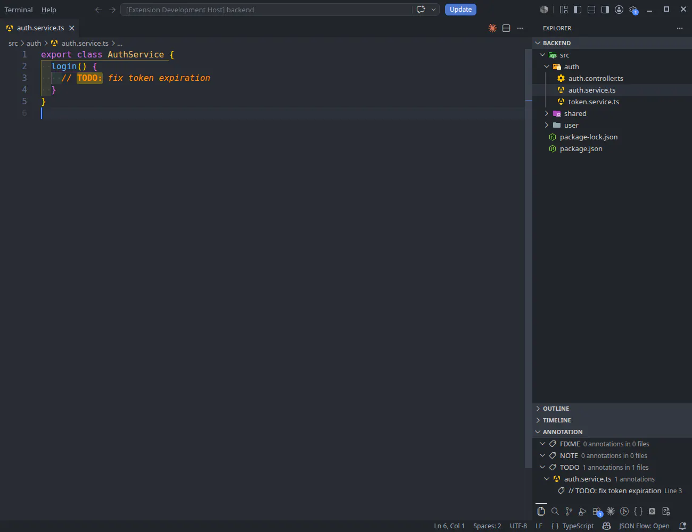Screen dimensions: 692x532
Task: Open the Terminal menu
Action: 19,10
